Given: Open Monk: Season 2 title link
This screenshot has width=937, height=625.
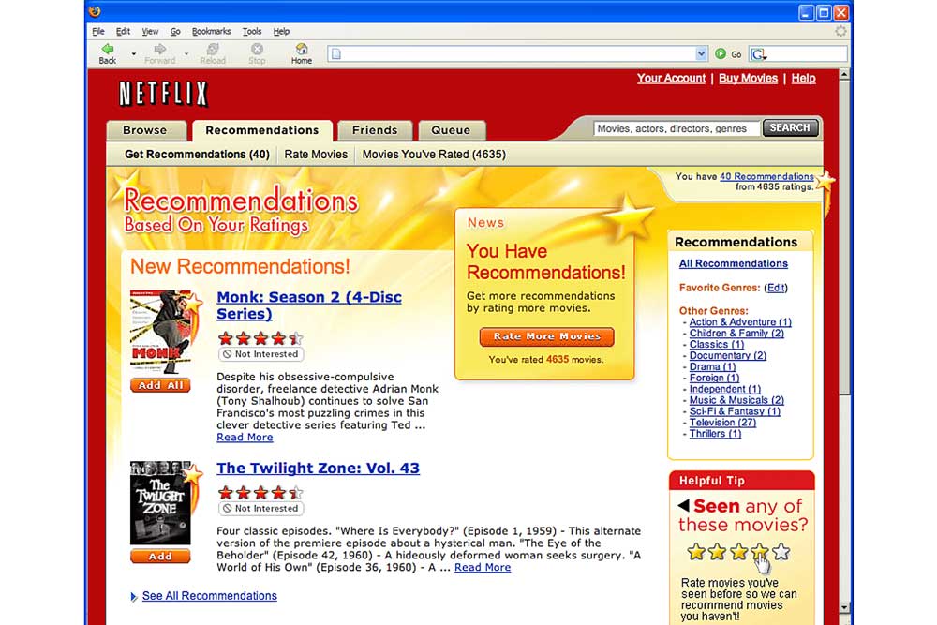Looking at the screenshot, I should click(x=309, y=305).
